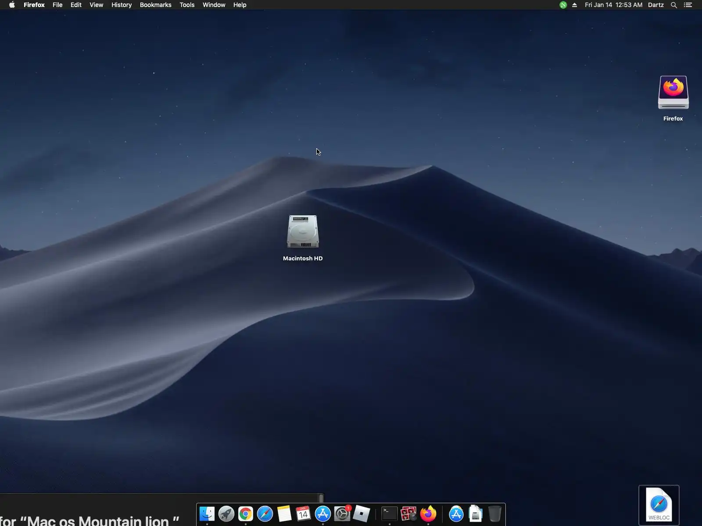Open the App Store stack next to Trash

pyautogui.click(x=456, y=514)
